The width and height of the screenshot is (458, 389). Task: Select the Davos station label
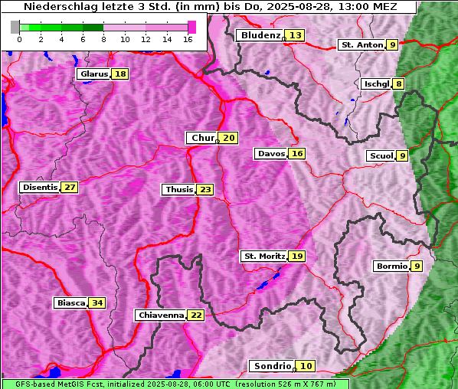(271, 154)
